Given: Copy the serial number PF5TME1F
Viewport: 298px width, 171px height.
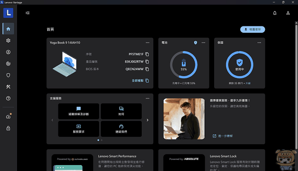Looking at the screenshot, I should pyautogui.click(x=147, y=54).
